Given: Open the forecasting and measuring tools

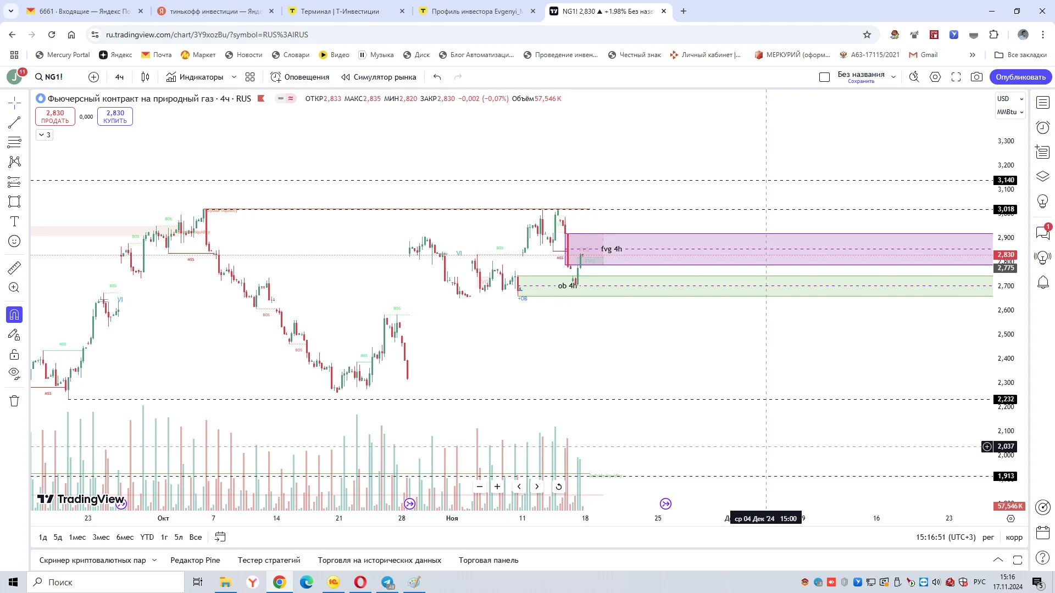Looking at the screenshot, I should (x=14, y=182).
